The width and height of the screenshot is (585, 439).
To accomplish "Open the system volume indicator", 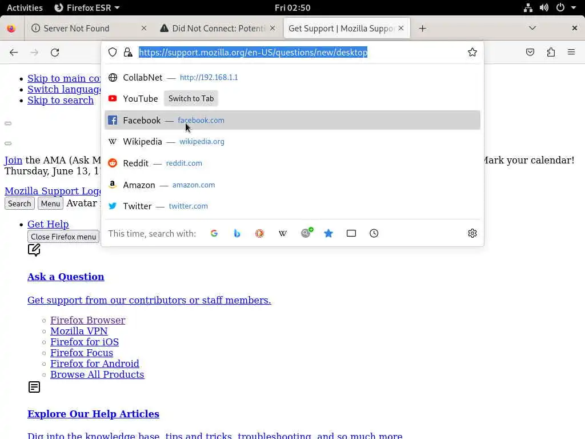I will tap(544, 7).
